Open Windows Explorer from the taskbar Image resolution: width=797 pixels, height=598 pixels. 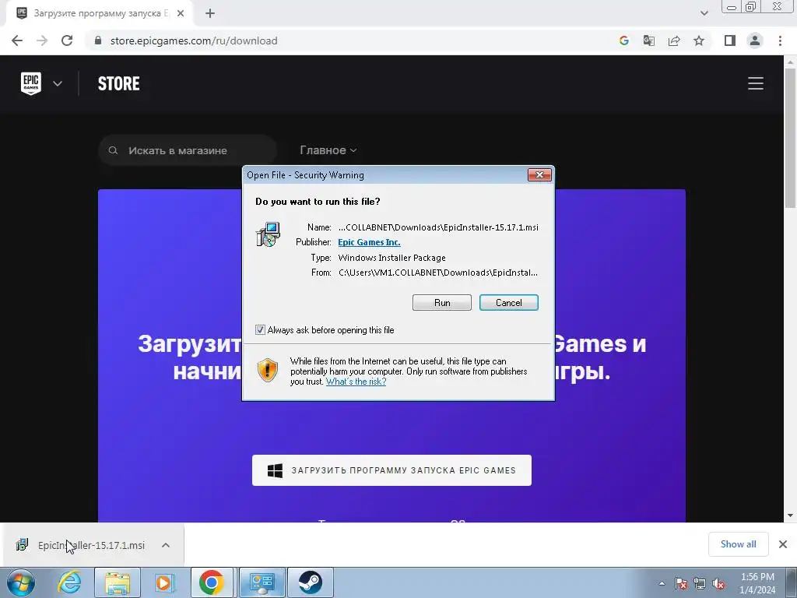click(x=118, y=582)
